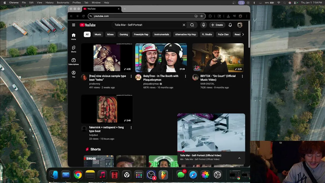325x183 pixels.
Task: Open the account avatar menu
Action: (240, 25)
